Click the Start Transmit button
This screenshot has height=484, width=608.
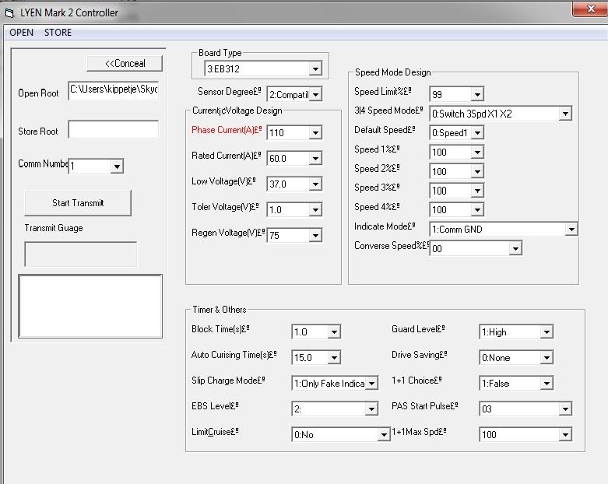[78, 203]
